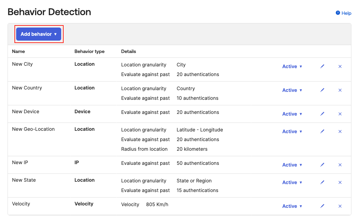Remove the New Device behavior
Image resolution: width=360 pixels, height=223 pixels.
click(340, 114)
